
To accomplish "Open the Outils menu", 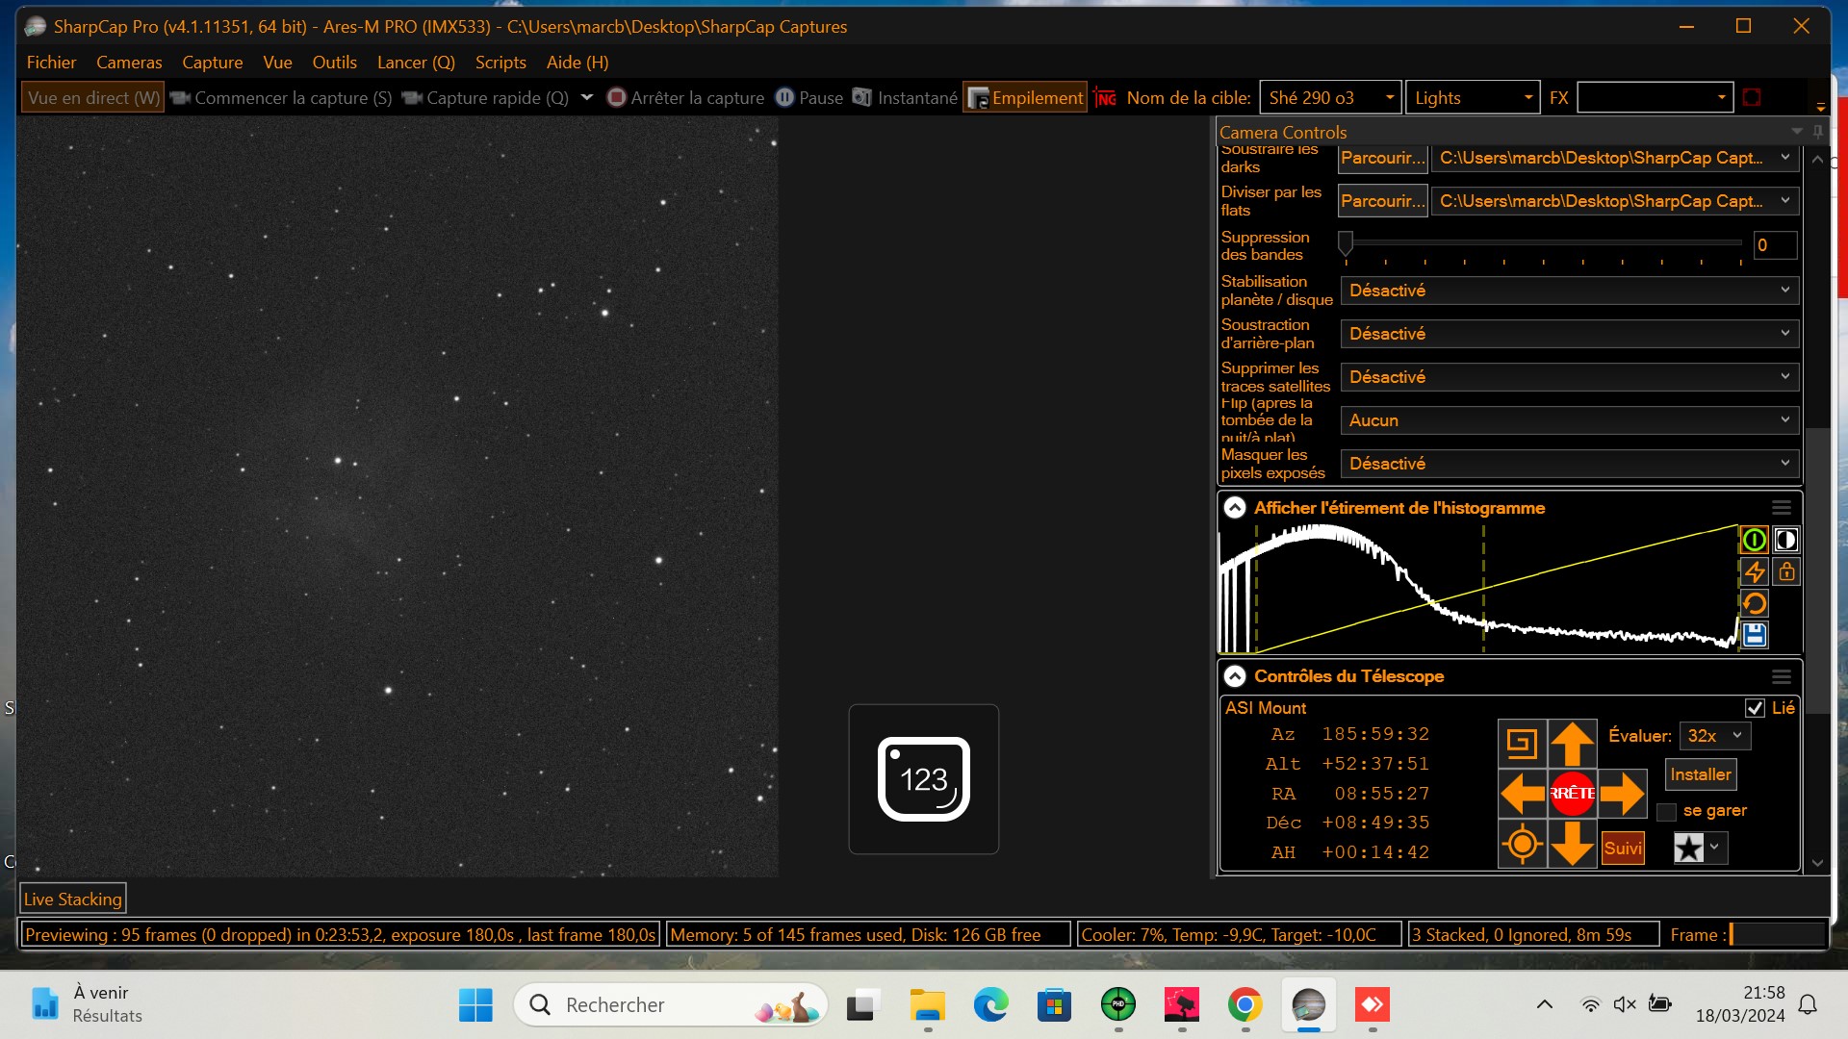I will pyautogui.click(x=334, y=62).
